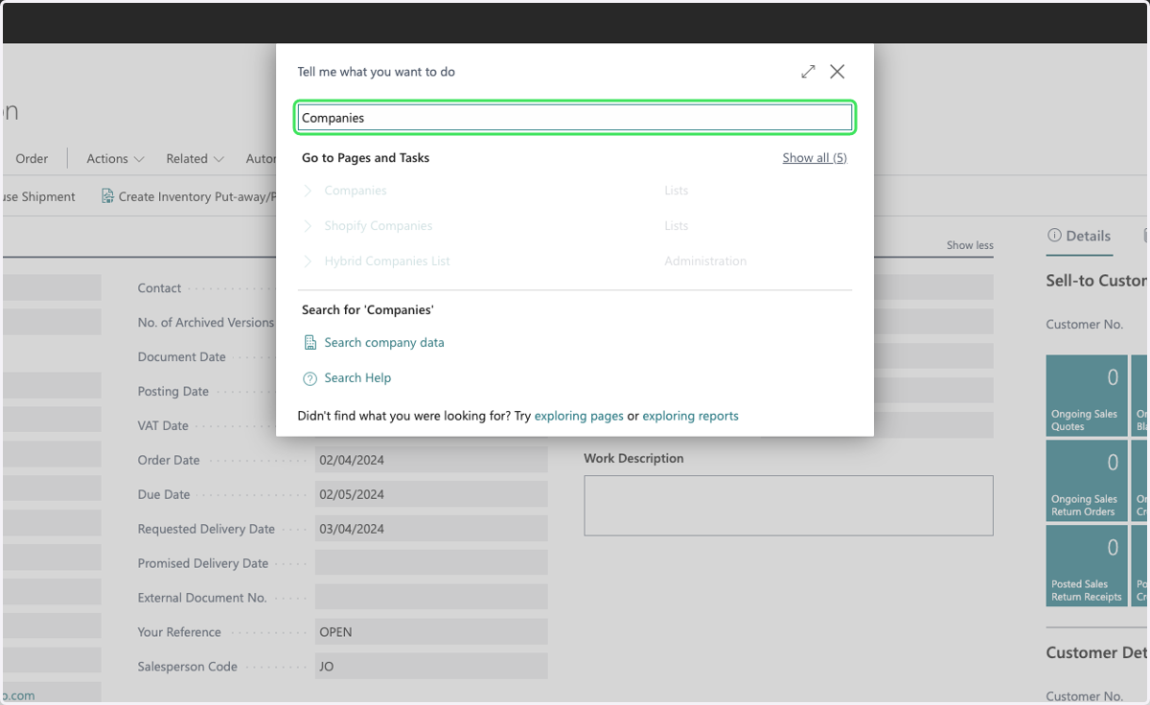The height and width of the screenshot is (705, 1150).
Task: Click the Show less link
Action: pyautogui.click(x=970, y=245)
